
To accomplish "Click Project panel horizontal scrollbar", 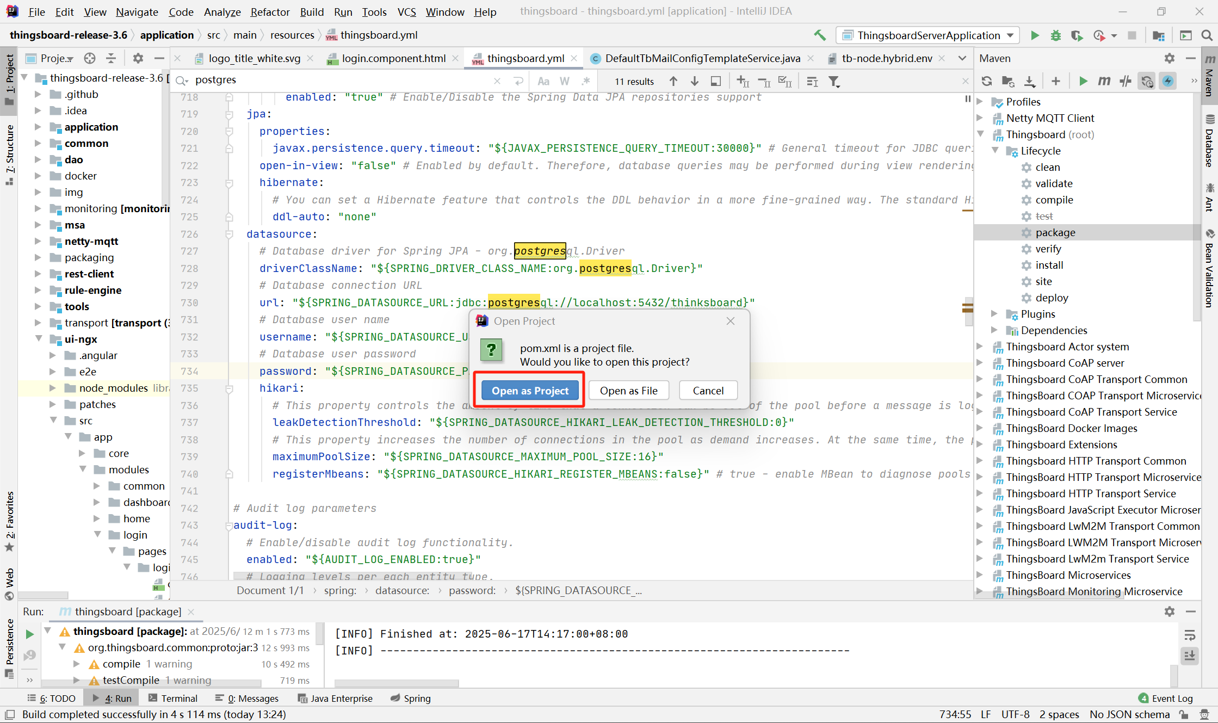I will coord(44,595).
